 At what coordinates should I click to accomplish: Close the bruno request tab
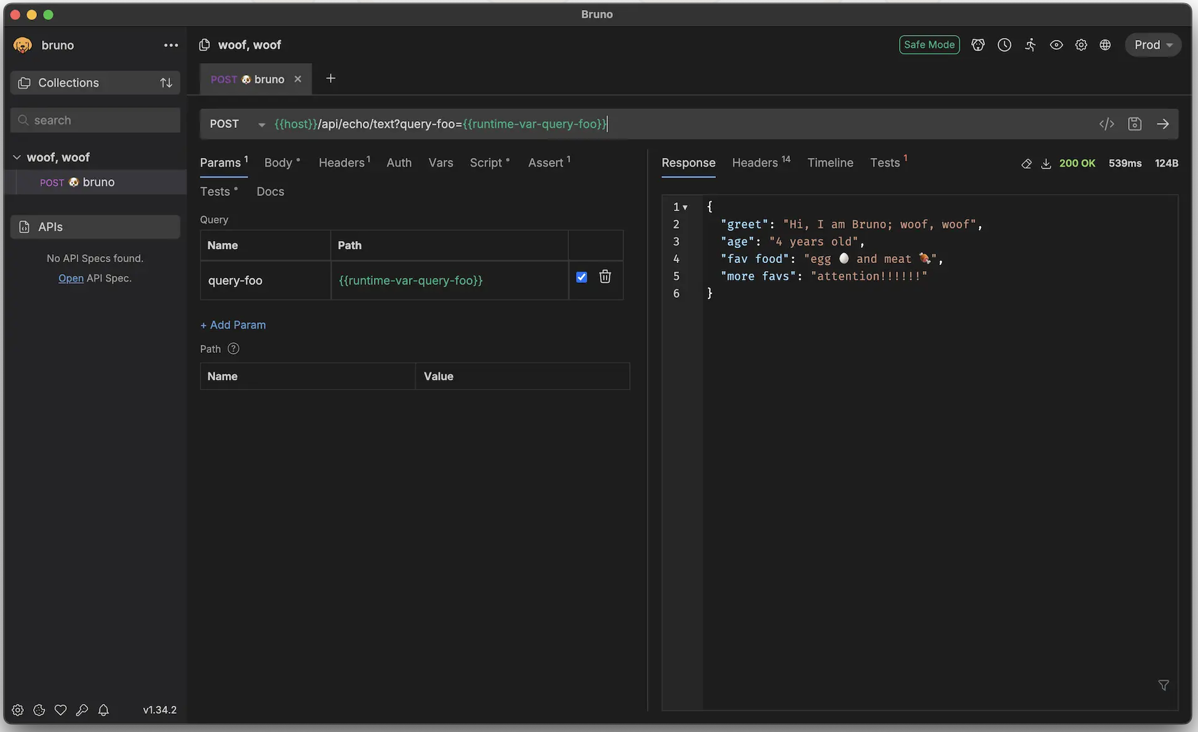(x=298, y=79)
